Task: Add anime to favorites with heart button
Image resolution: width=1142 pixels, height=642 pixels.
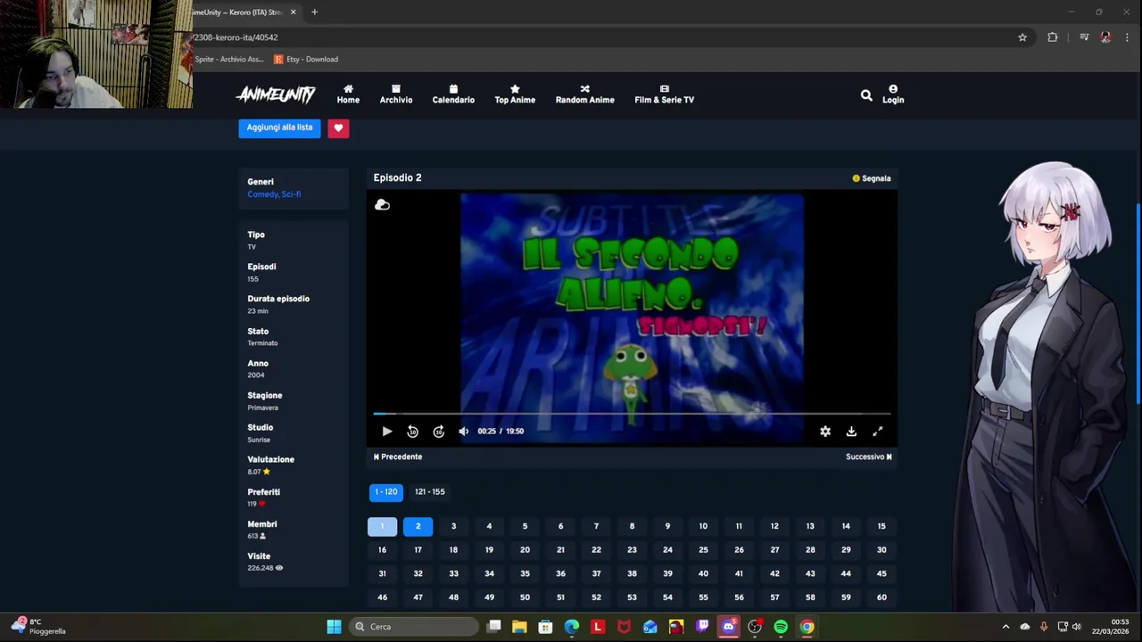Action: click(338, 128)
